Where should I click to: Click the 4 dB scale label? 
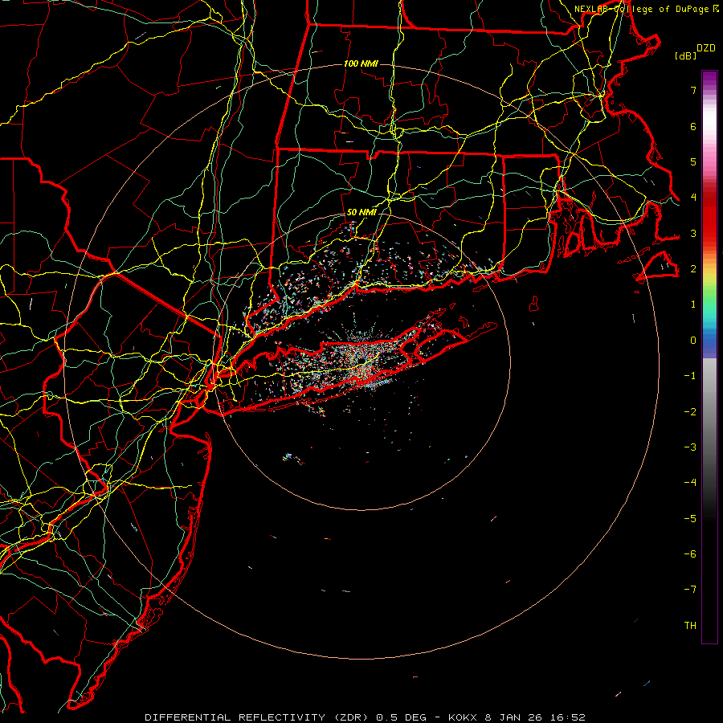(693, 198)
